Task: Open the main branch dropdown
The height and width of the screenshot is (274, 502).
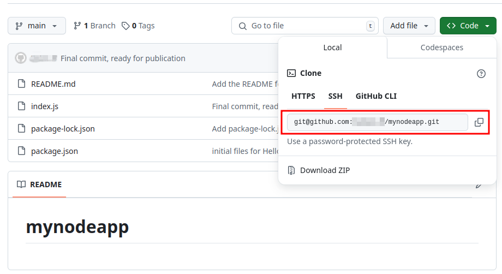Action: (37, 26)
